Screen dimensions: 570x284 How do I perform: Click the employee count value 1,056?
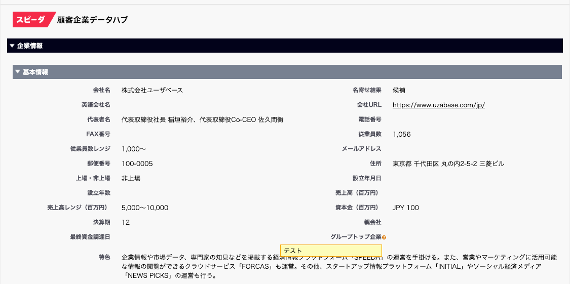tap(401, 135)
